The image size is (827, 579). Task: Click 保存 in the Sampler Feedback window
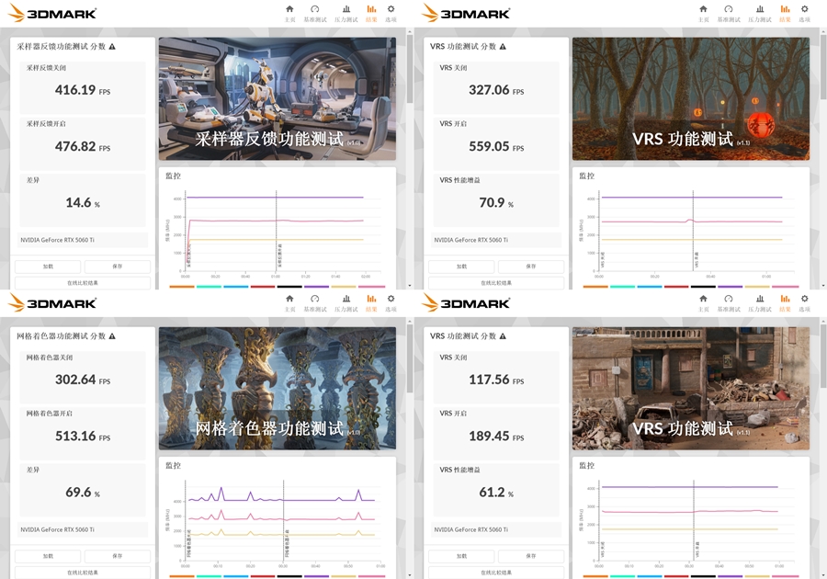point(117,267)
